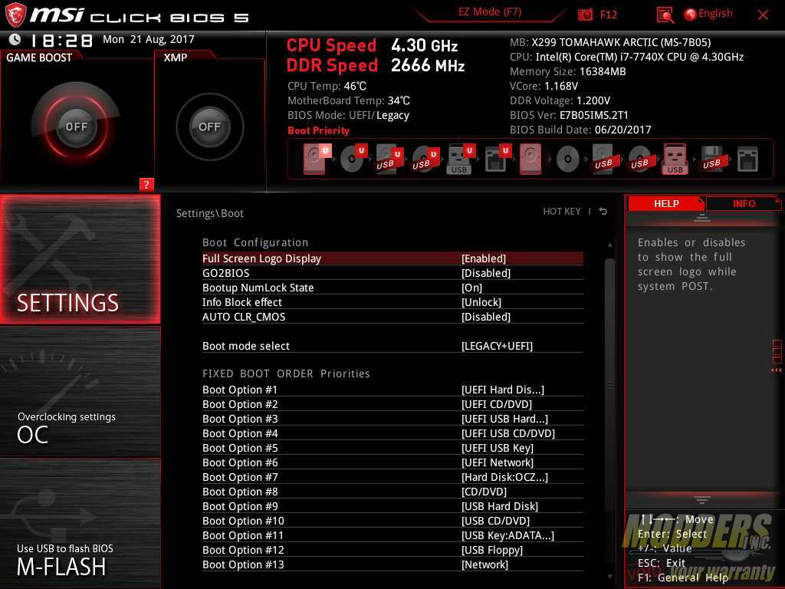This screenshot has height=589, width=785.
Task: Close the BIOS with the red X
Action: pyautogui.click(x=763, y=15)
